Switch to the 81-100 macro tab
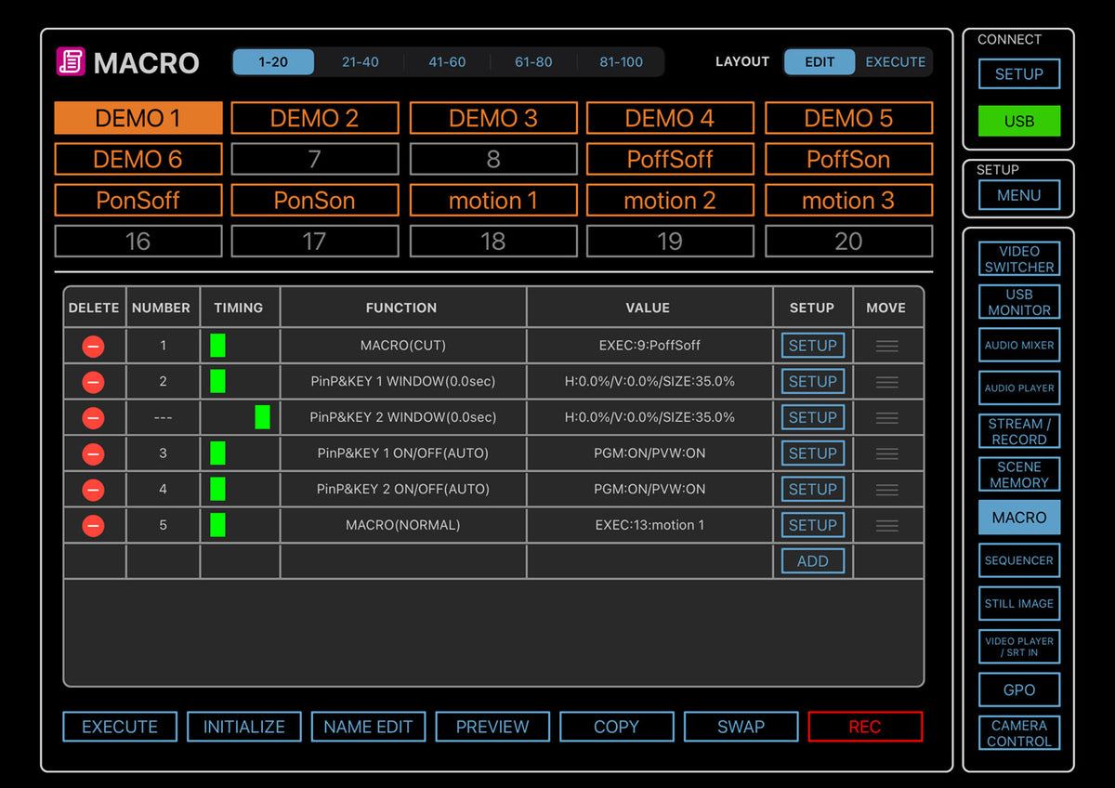The width and height of the screenshot is (1115, 788). click(x=620, y=62)
